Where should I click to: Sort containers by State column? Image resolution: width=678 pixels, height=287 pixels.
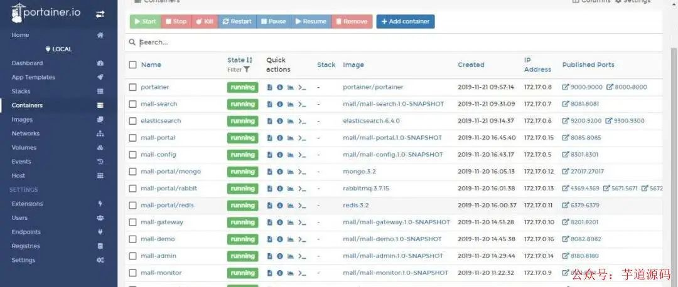(240, 60)
